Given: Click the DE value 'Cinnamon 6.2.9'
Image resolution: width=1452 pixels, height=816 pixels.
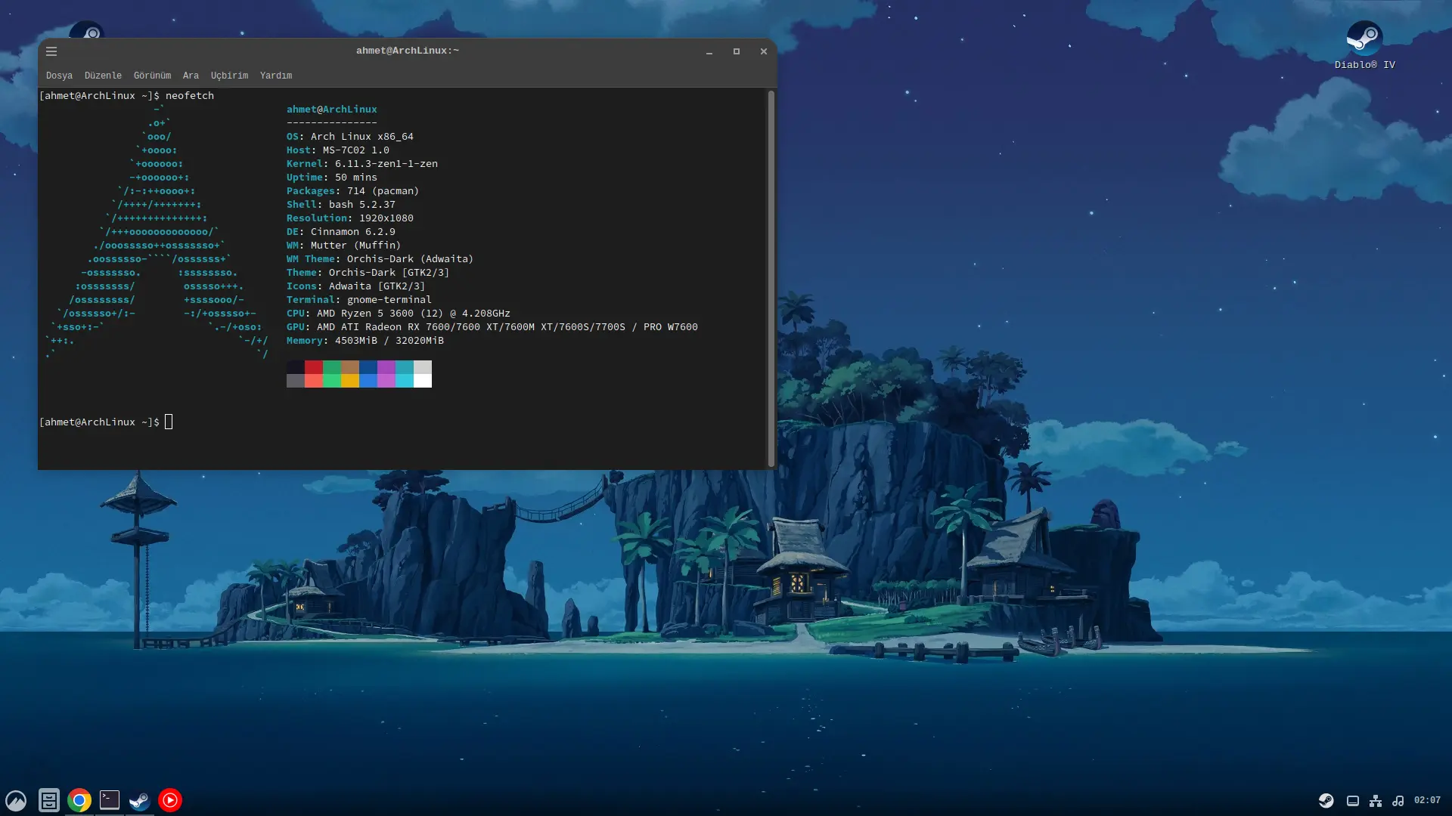Looking at the screenshot, I should pos(352,232).
